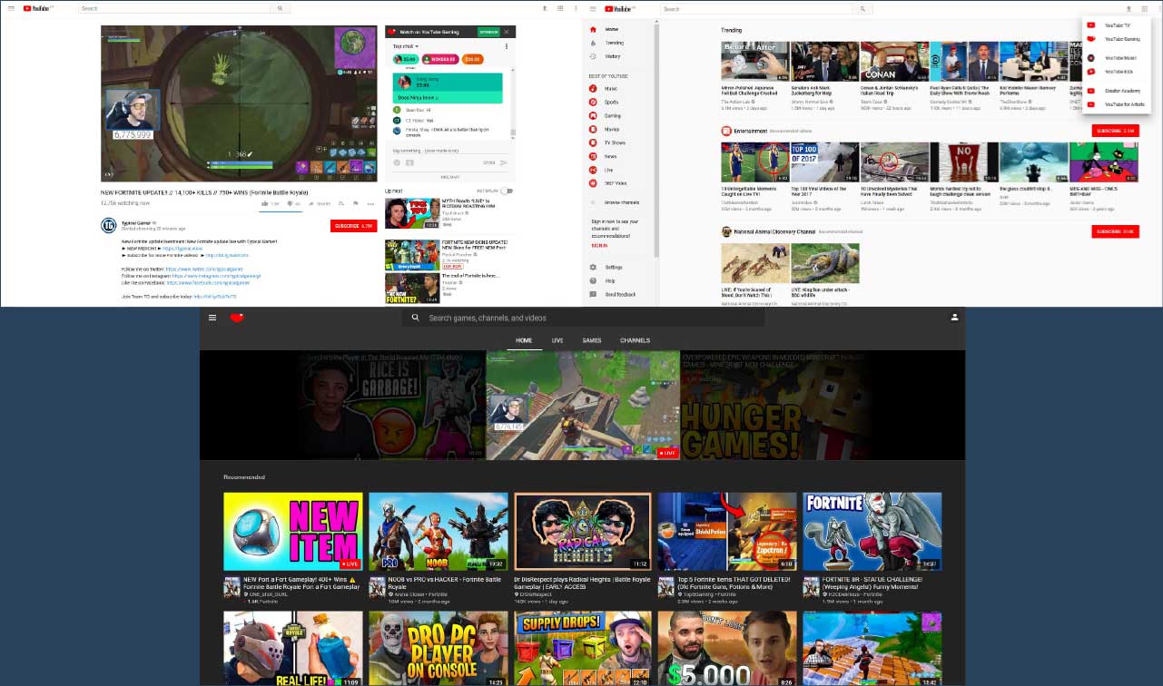Click Share arrow under the Fortnite stream
1163x686 pixels.
pos(311,203)
